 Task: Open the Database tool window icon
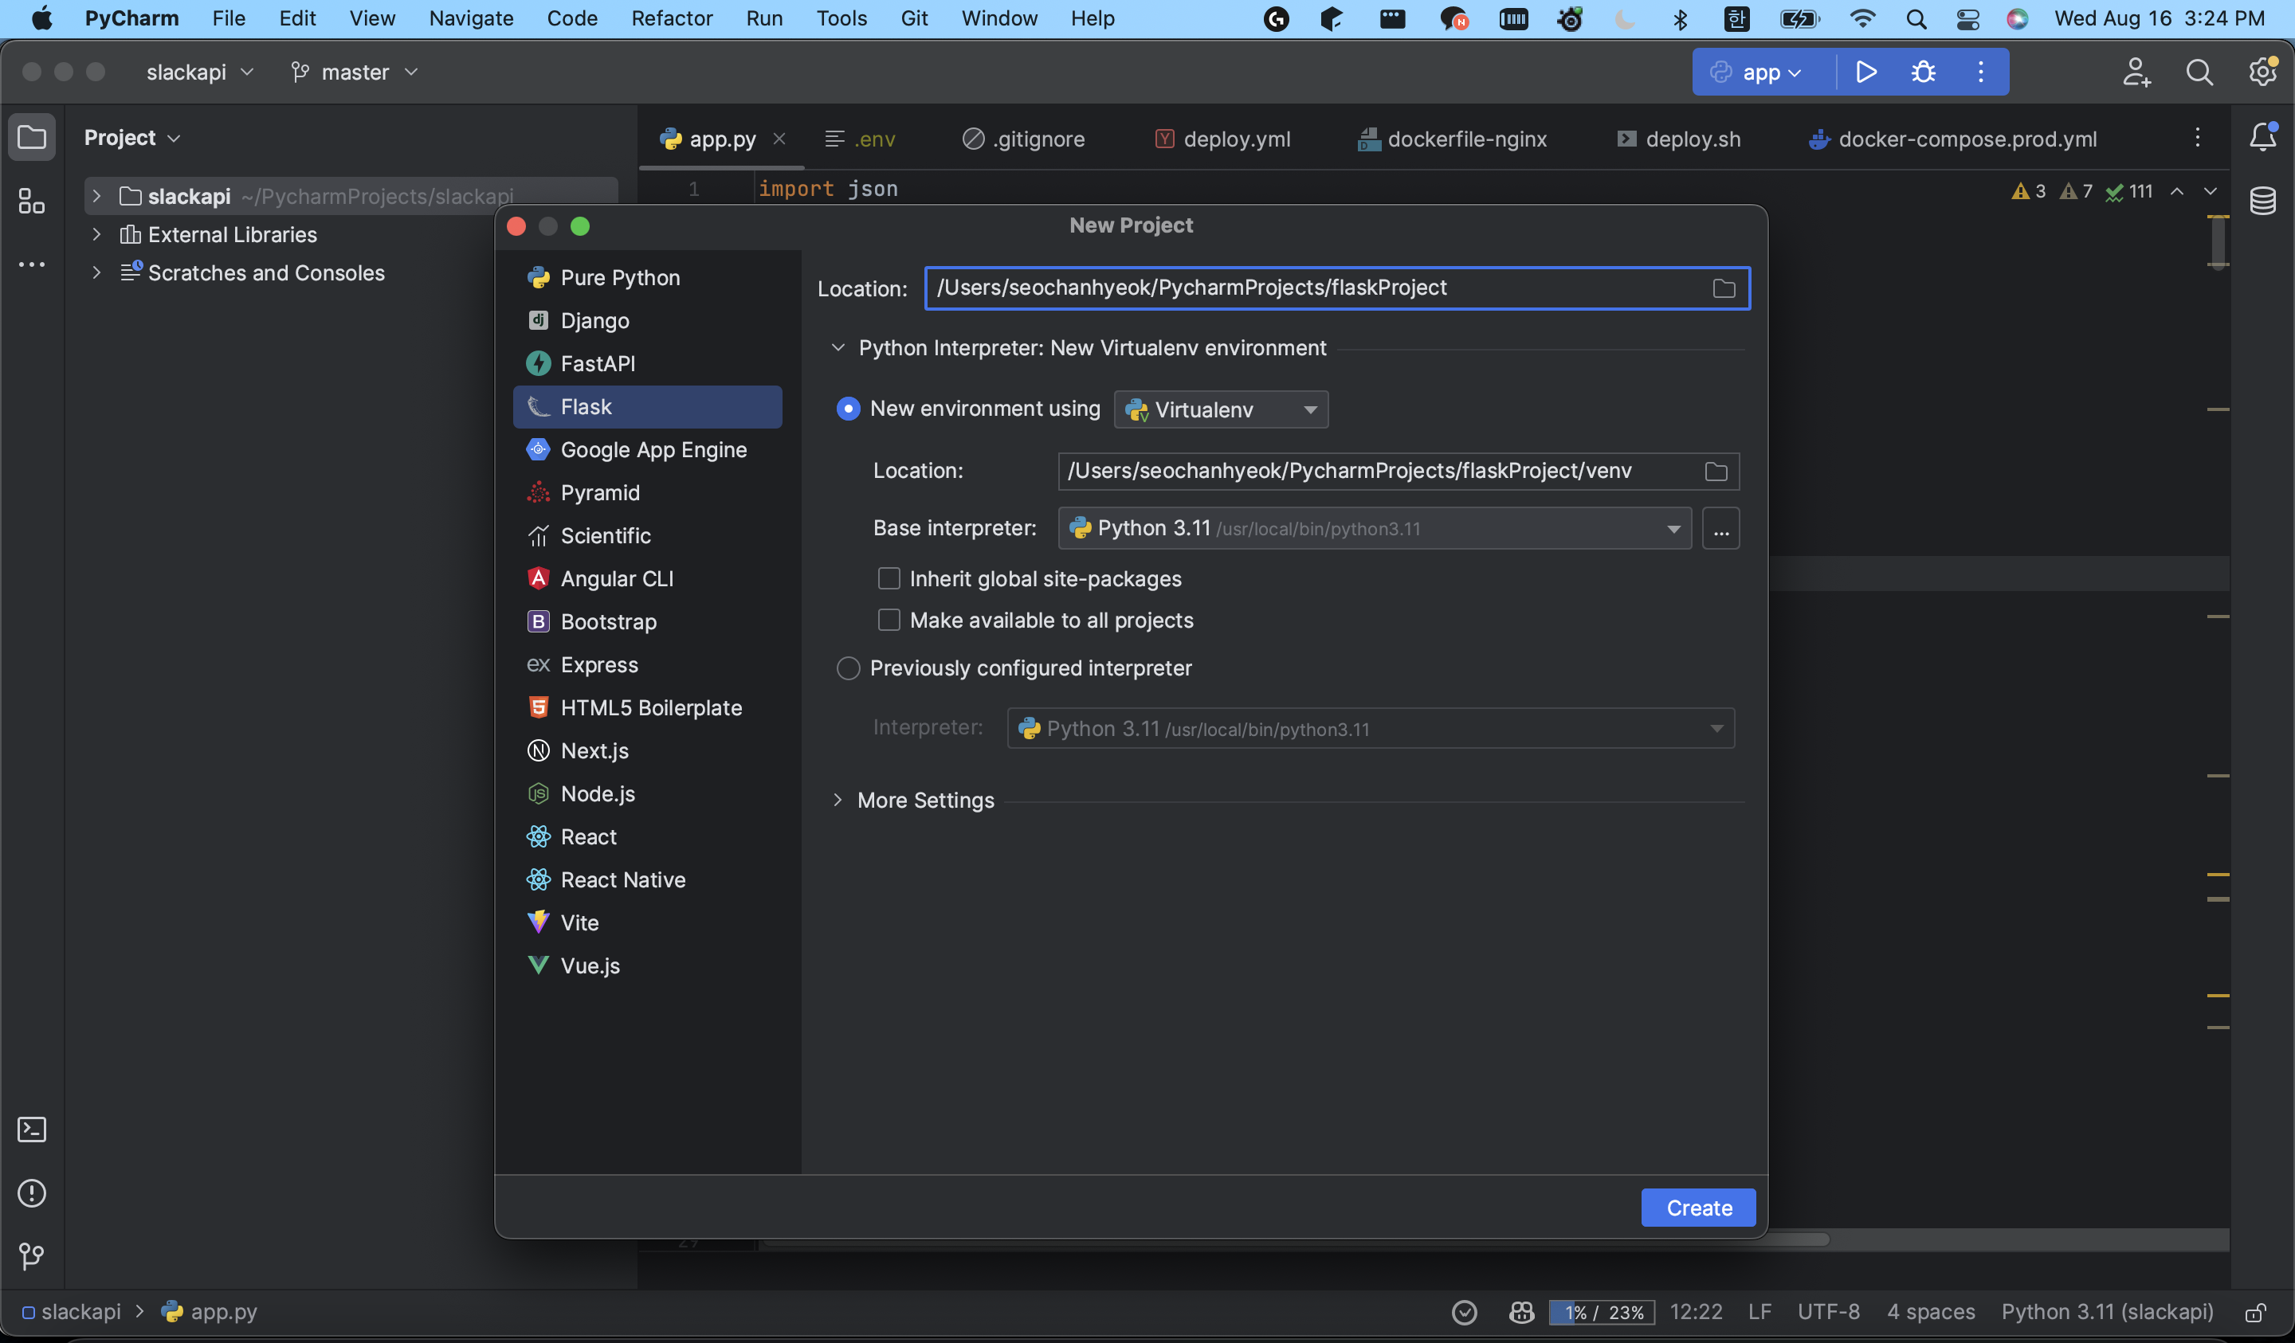pos(2263,202)
